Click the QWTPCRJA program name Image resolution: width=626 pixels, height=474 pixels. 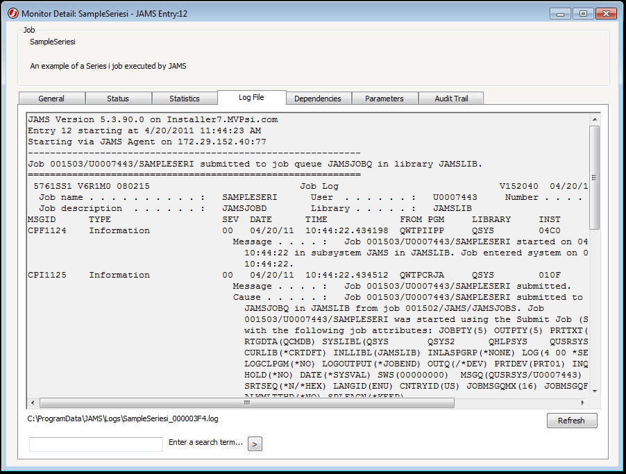point(422,275)
